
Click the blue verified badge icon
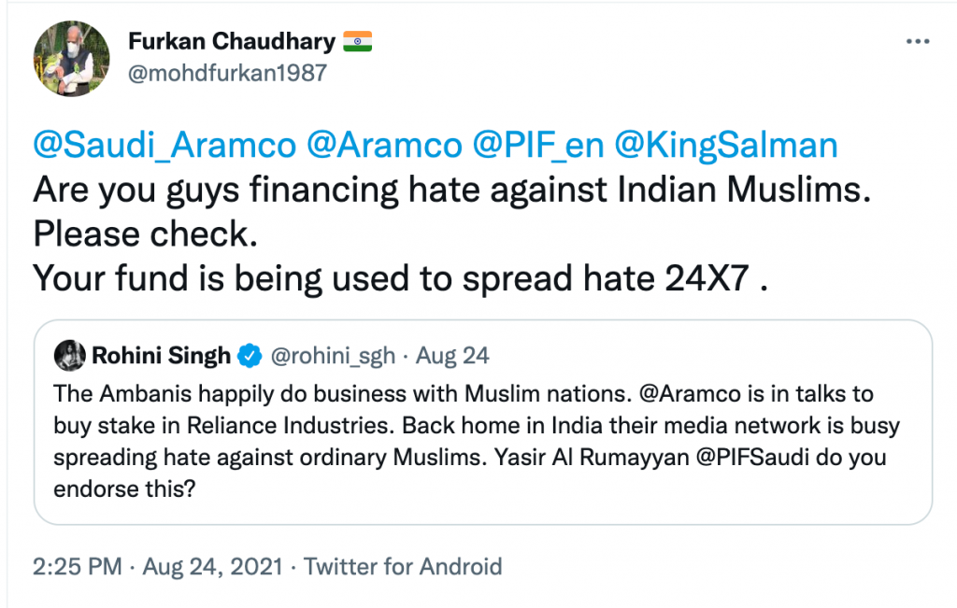pos(249,355)
